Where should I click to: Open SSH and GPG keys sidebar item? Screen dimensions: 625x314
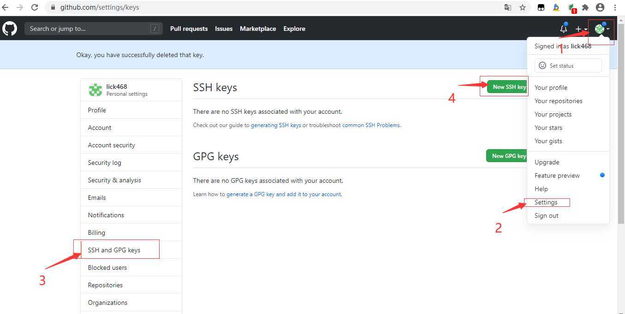click(114, 250)
